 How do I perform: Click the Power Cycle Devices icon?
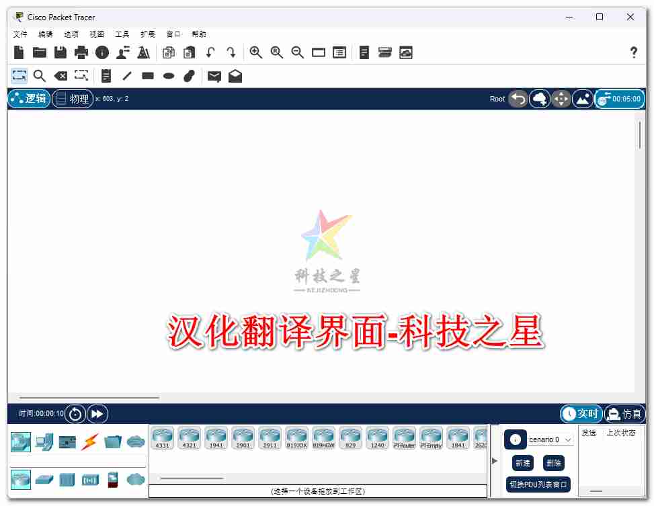75,413
